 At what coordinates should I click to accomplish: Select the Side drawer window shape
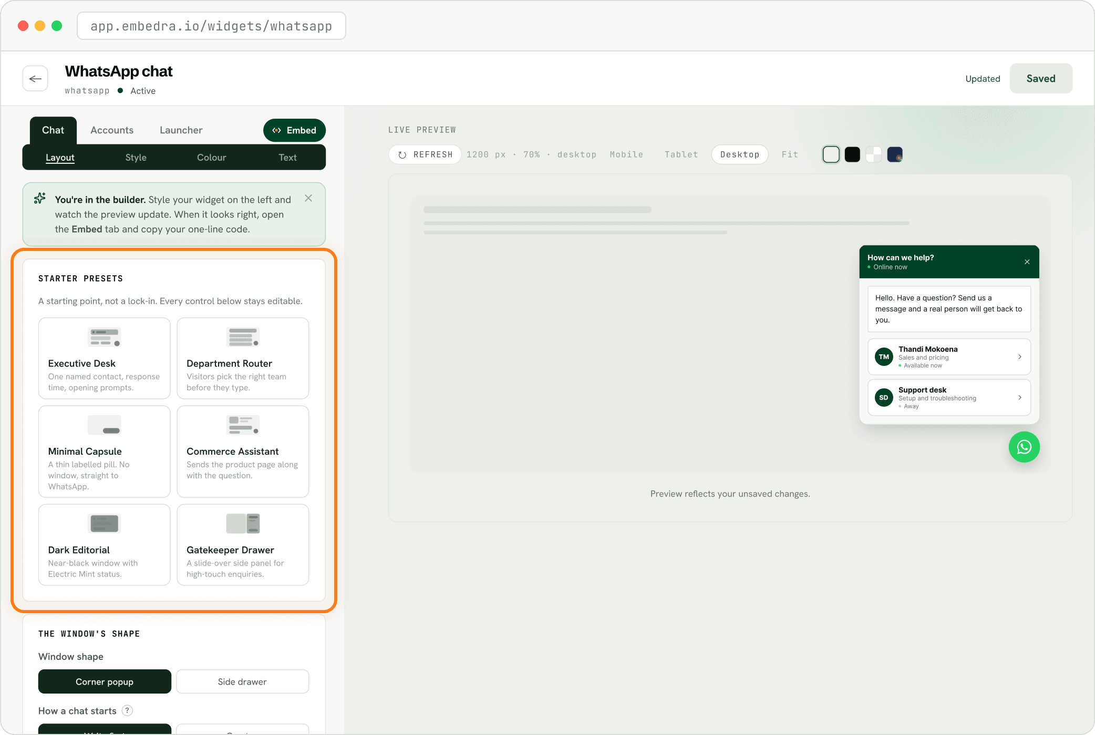242,681
